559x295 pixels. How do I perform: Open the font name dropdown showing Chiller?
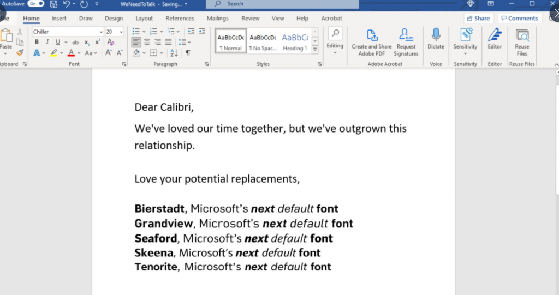coord(101,32)
